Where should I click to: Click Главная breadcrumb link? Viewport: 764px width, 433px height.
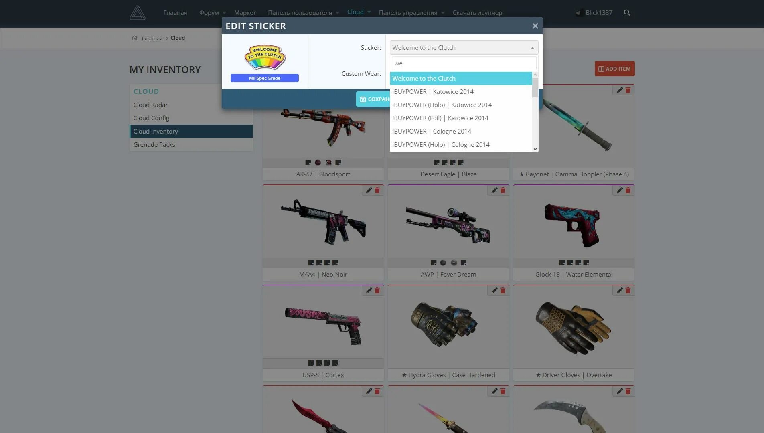[x=152, y=38]
